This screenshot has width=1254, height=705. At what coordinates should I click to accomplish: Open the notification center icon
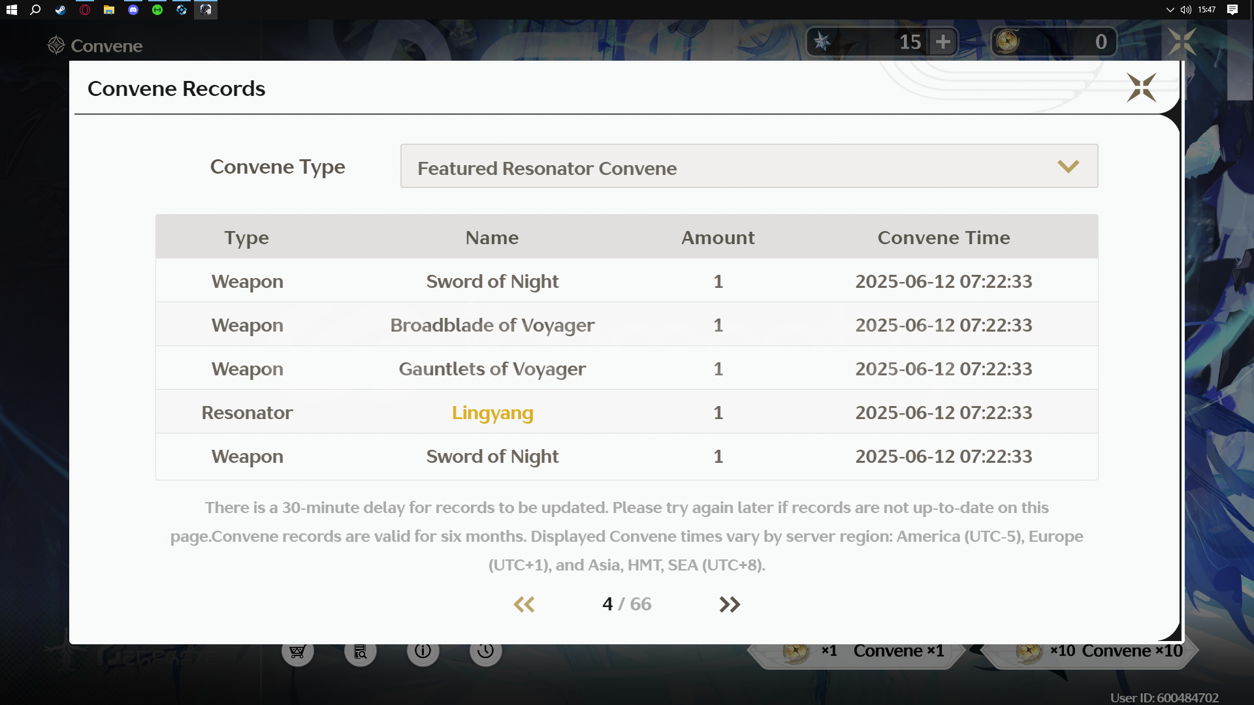(x=1232, y=10)
